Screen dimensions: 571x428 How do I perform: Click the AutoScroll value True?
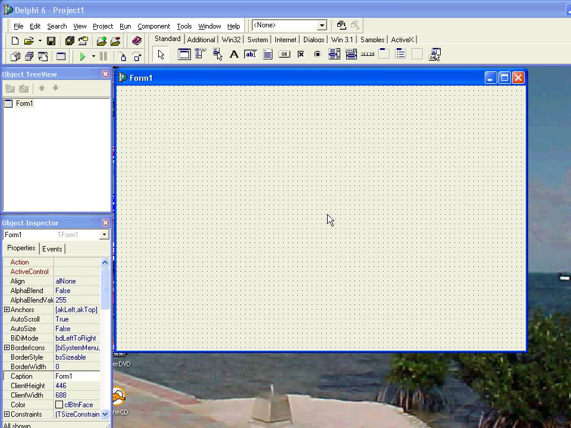[62, 319]
